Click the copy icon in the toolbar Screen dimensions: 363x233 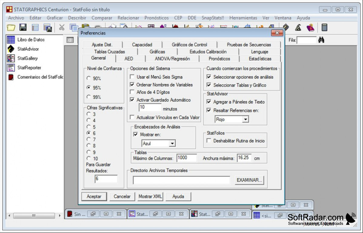point(74,28)
